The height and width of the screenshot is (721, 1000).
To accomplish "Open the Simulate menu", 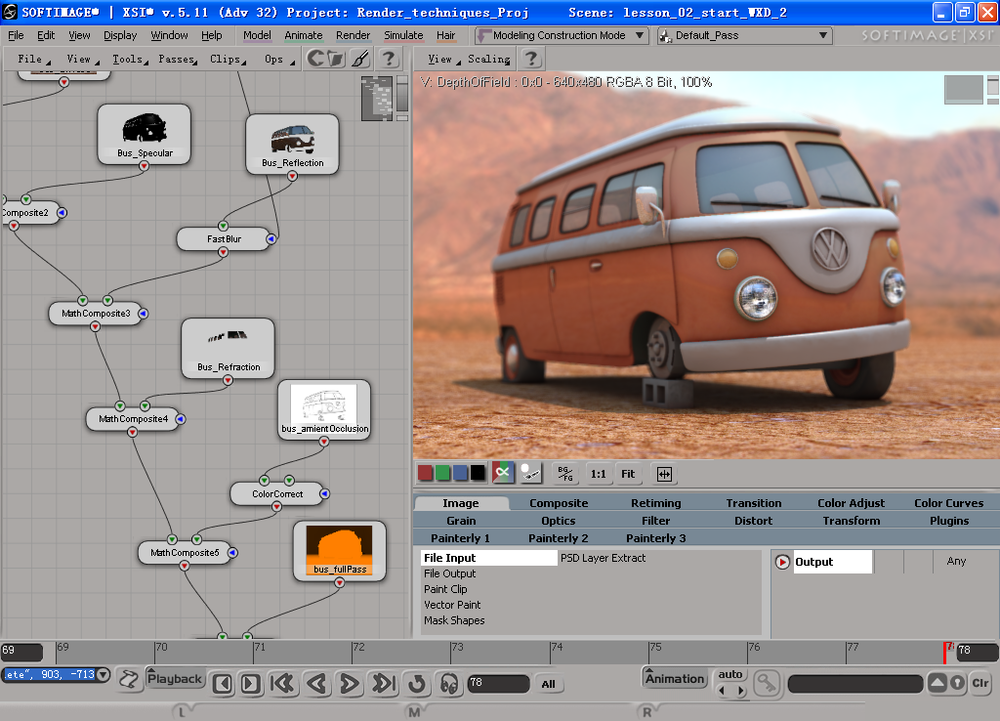I will click(x=403, y=36).
